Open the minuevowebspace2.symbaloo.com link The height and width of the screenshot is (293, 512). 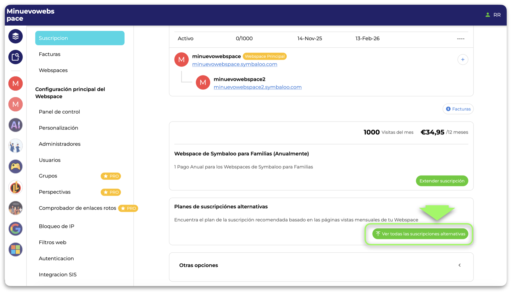(x=258, y=87)
